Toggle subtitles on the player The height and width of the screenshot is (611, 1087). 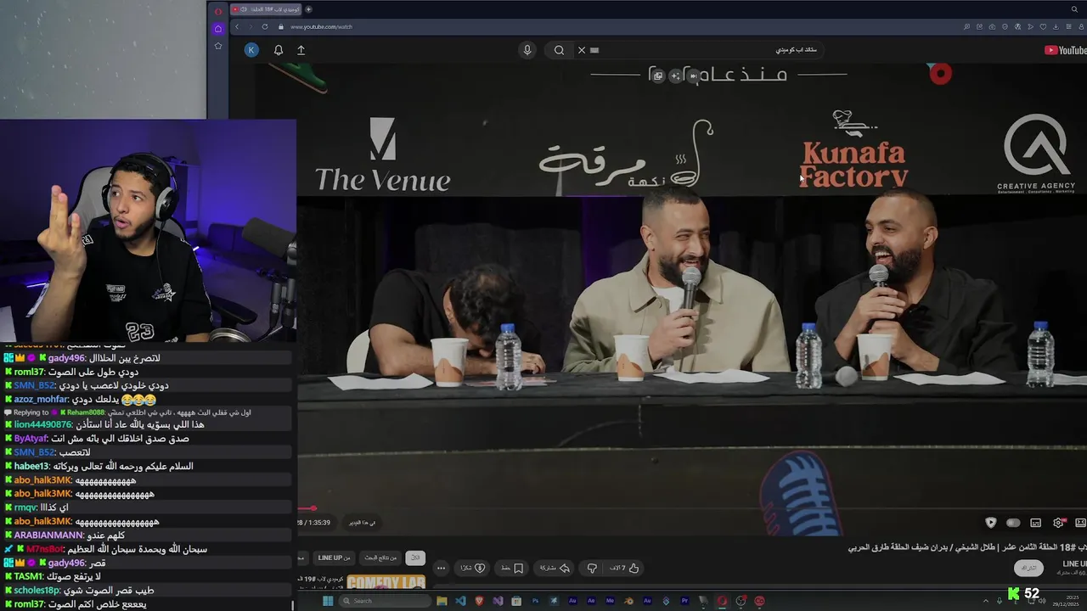point(1035,523)
